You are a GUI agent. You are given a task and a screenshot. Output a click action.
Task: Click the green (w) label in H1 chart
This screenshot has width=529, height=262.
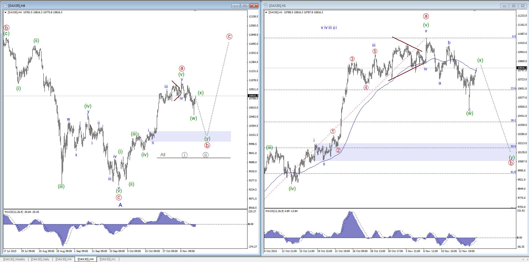[470, 113]
